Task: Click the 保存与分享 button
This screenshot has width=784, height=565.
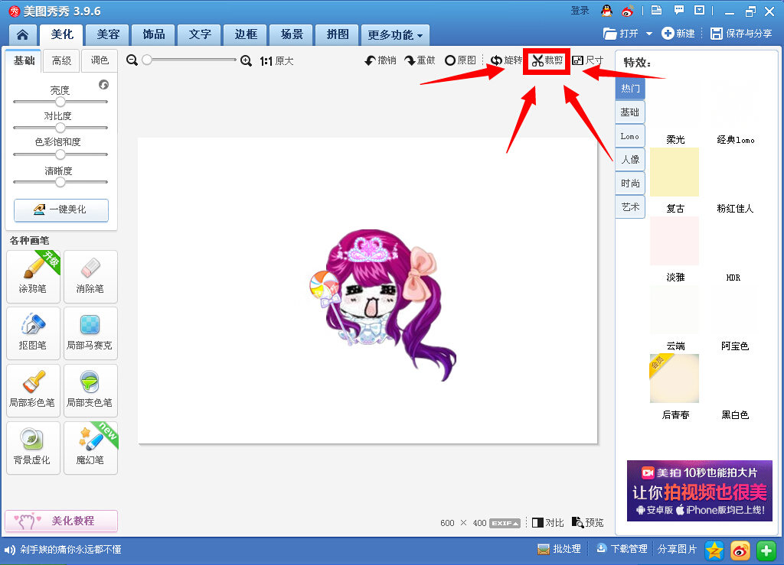Action: click(741, 34)
